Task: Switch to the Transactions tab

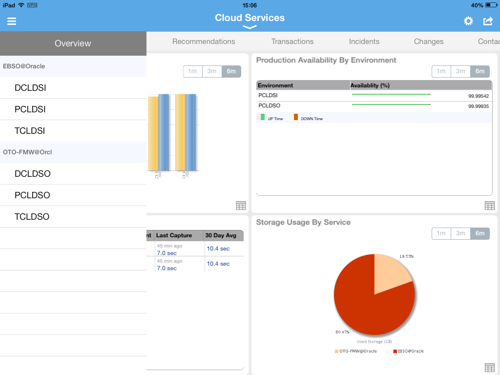Action: pos(292,42)
